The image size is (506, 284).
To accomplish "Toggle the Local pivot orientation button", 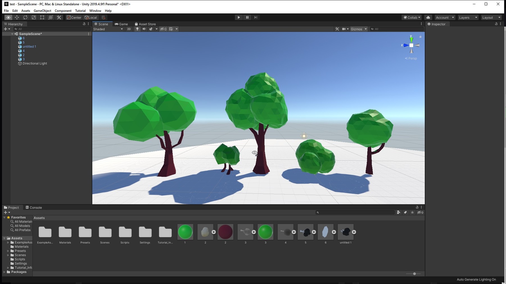I will click(x=91, y=17).
